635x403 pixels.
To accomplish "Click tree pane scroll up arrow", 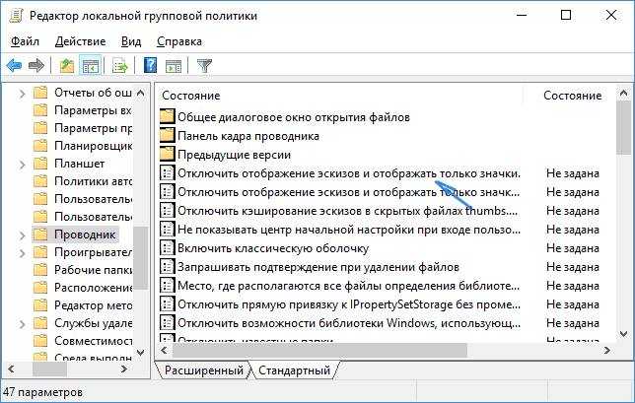I will pyautogui.click(x=141, y=93).
